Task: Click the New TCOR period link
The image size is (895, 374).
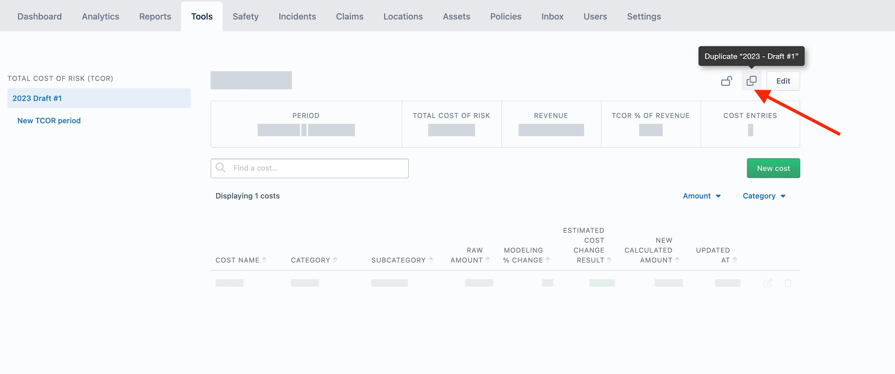Action: (x=49, y=120)
